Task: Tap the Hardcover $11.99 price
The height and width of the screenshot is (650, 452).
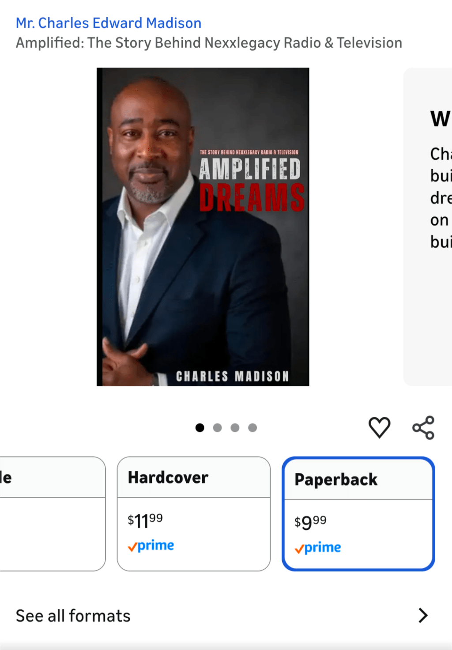Action: 145,521
